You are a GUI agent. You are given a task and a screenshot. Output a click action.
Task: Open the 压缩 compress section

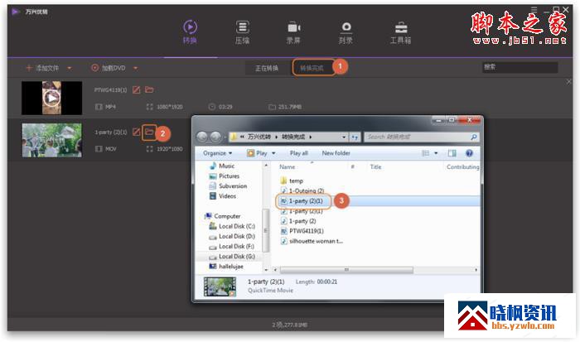coord(242,32)
